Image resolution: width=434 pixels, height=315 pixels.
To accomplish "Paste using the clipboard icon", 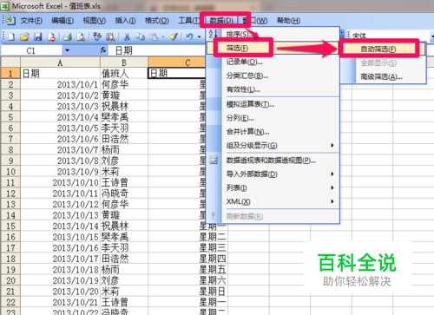I will (154, 36).
